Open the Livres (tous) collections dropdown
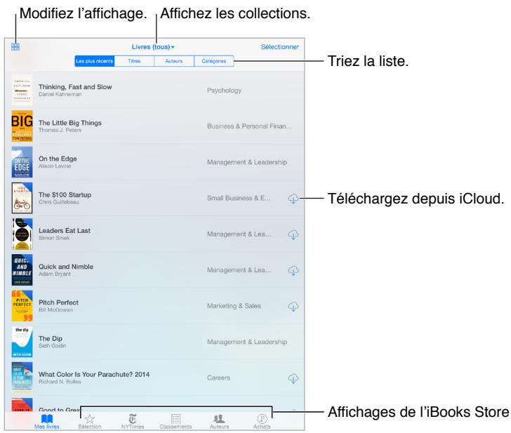The width and height of the screenshot is (511, 433). [x=153, y=47]
